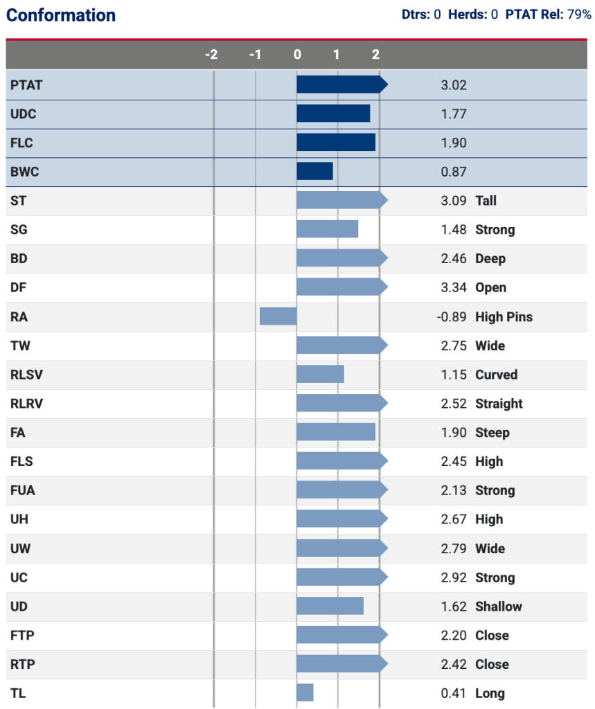
Task: Select the FTP row label
Action: (x=23, y=636)
